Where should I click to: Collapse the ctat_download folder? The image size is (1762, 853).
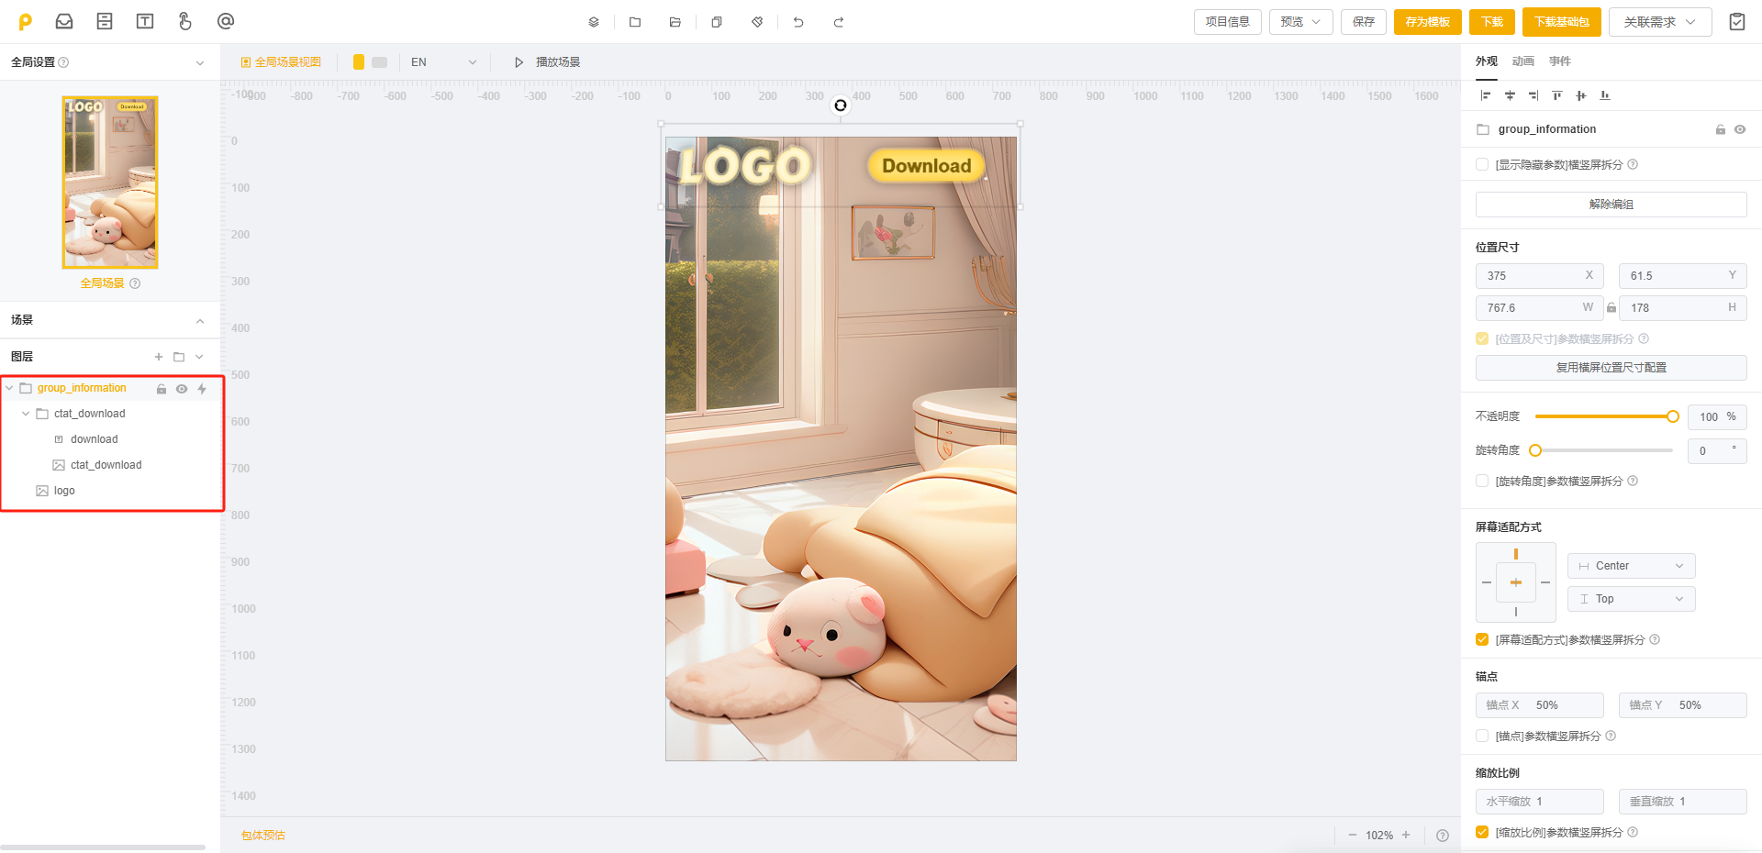point(26,414)
